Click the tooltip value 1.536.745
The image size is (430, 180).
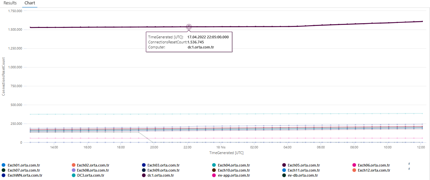pos(195,42)
